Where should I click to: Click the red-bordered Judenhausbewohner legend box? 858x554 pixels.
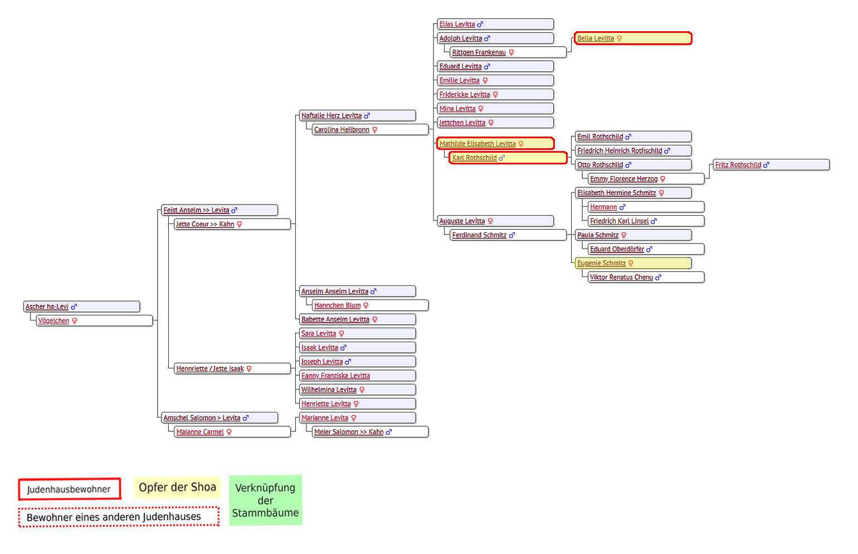tap(69, 489)
